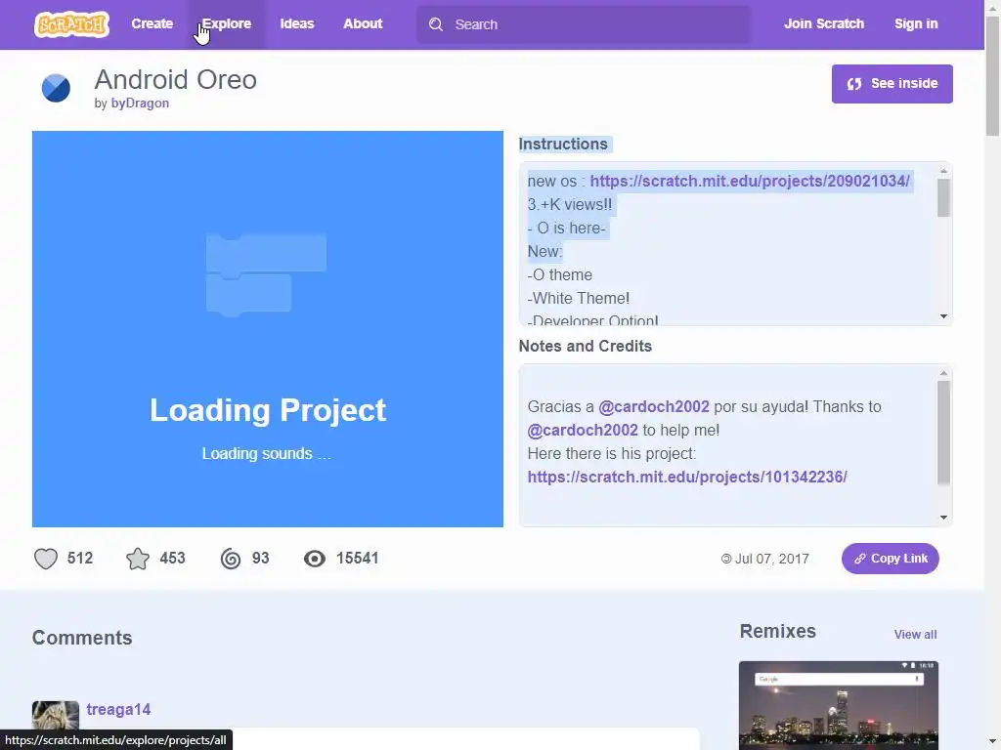Screen dimensions: 1001x750
Task: Click the Scratch logo
Action: (x=71, y=24)
